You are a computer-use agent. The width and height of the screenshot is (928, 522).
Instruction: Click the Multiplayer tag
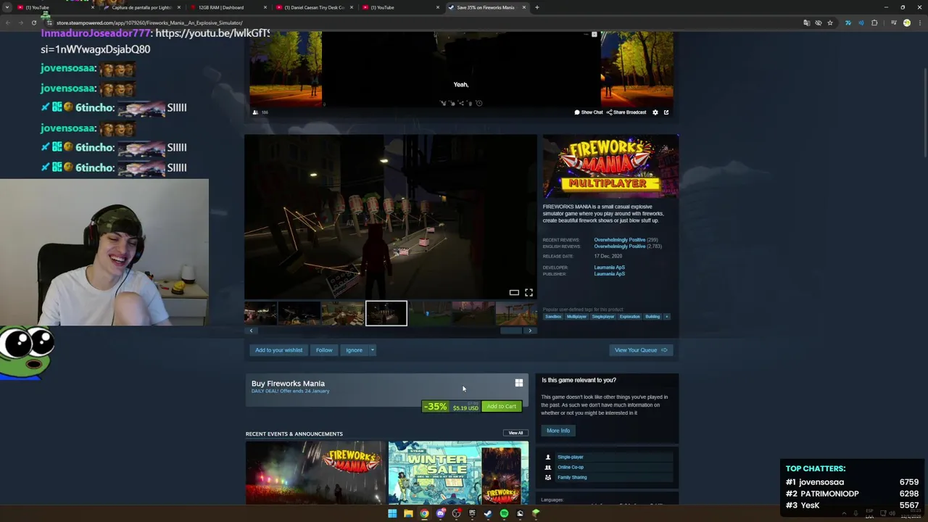577,317
